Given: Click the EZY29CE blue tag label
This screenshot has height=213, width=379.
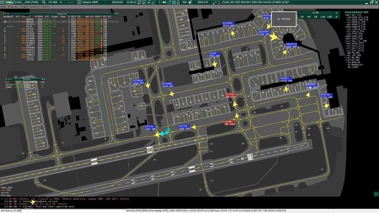Looking at the screenshot, I should click(x=229, y=24).
